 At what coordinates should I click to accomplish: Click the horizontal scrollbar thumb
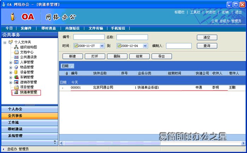[x=112, y=143]
